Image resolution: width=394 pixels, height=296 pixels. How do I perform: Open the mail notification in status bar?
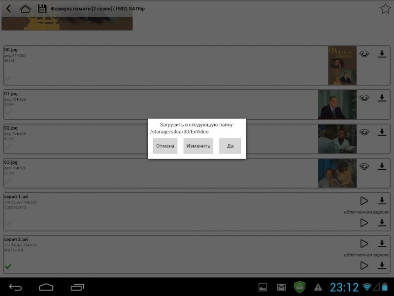pyautogui.click(x=281, y=287)
